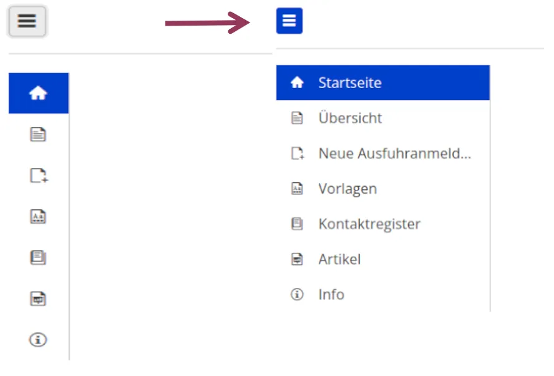Click the gray hamburger button to expand sidebar
This screenshot has height=376, width=554.
[x=27, y=22]
